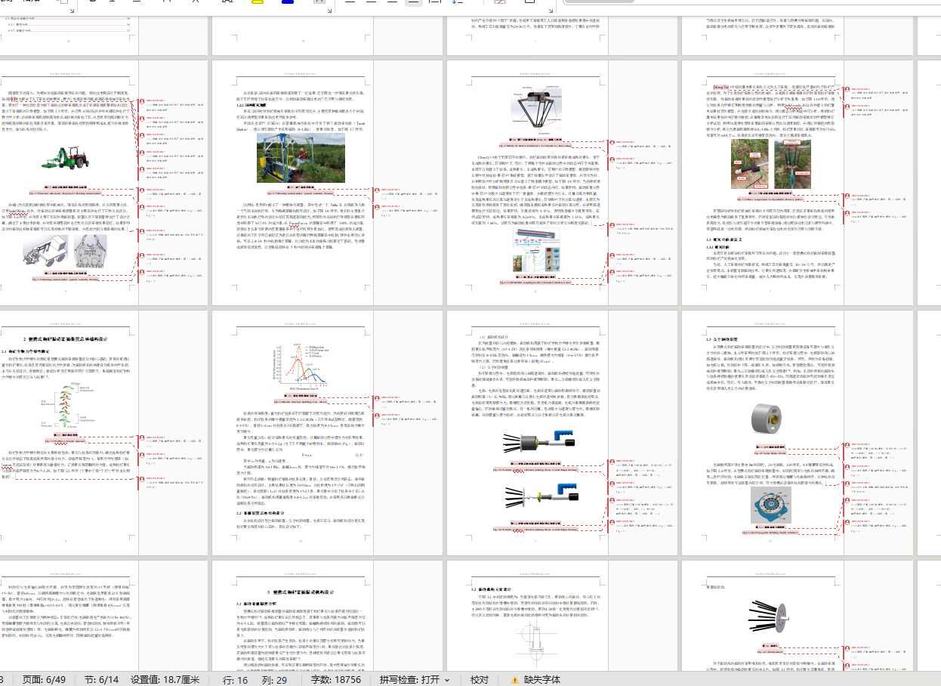
Task: Click the 拼写检查: 打开 label
Action: pos(409,679)
